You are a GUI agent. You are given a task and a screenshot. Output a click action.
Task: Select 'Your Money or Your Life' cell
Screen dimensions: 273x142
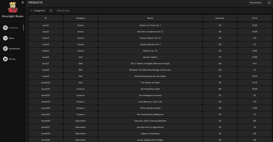(x=150, y=102)
